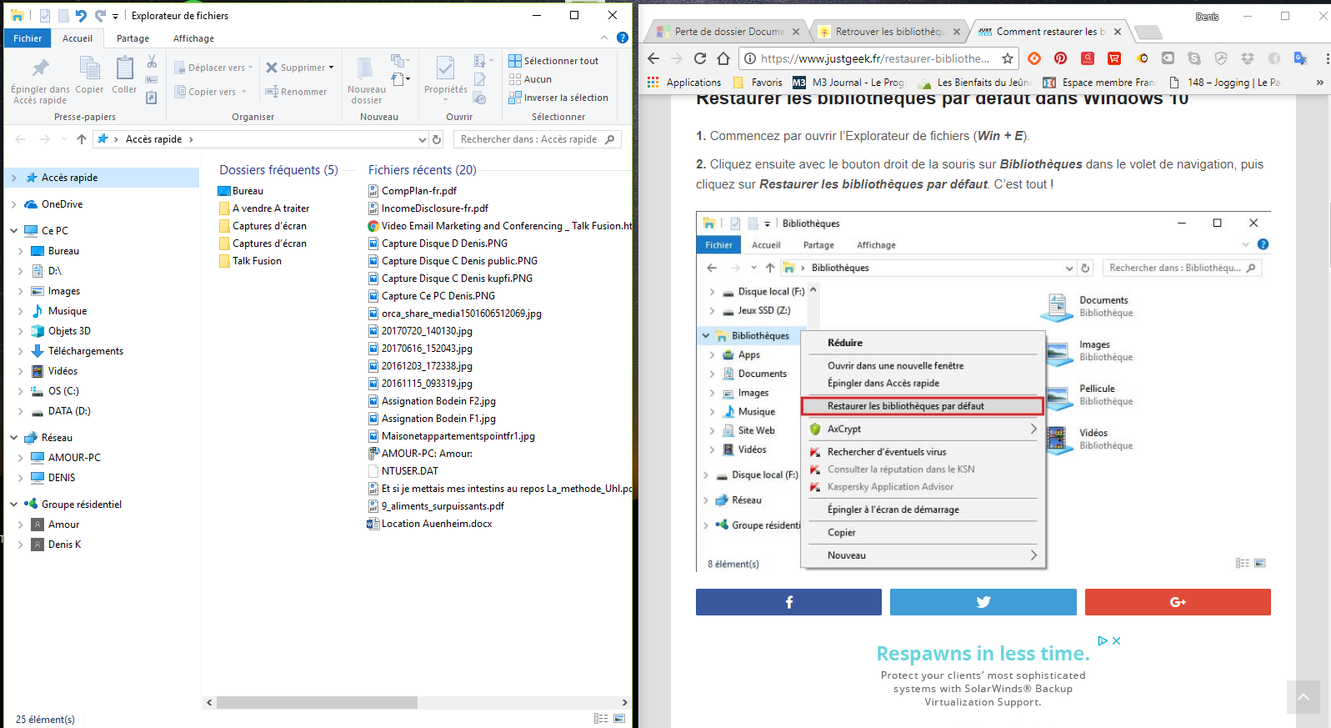Switch to the Partage ribbon tab
This screenshot has width=1331, height=728.
(133, 38)
